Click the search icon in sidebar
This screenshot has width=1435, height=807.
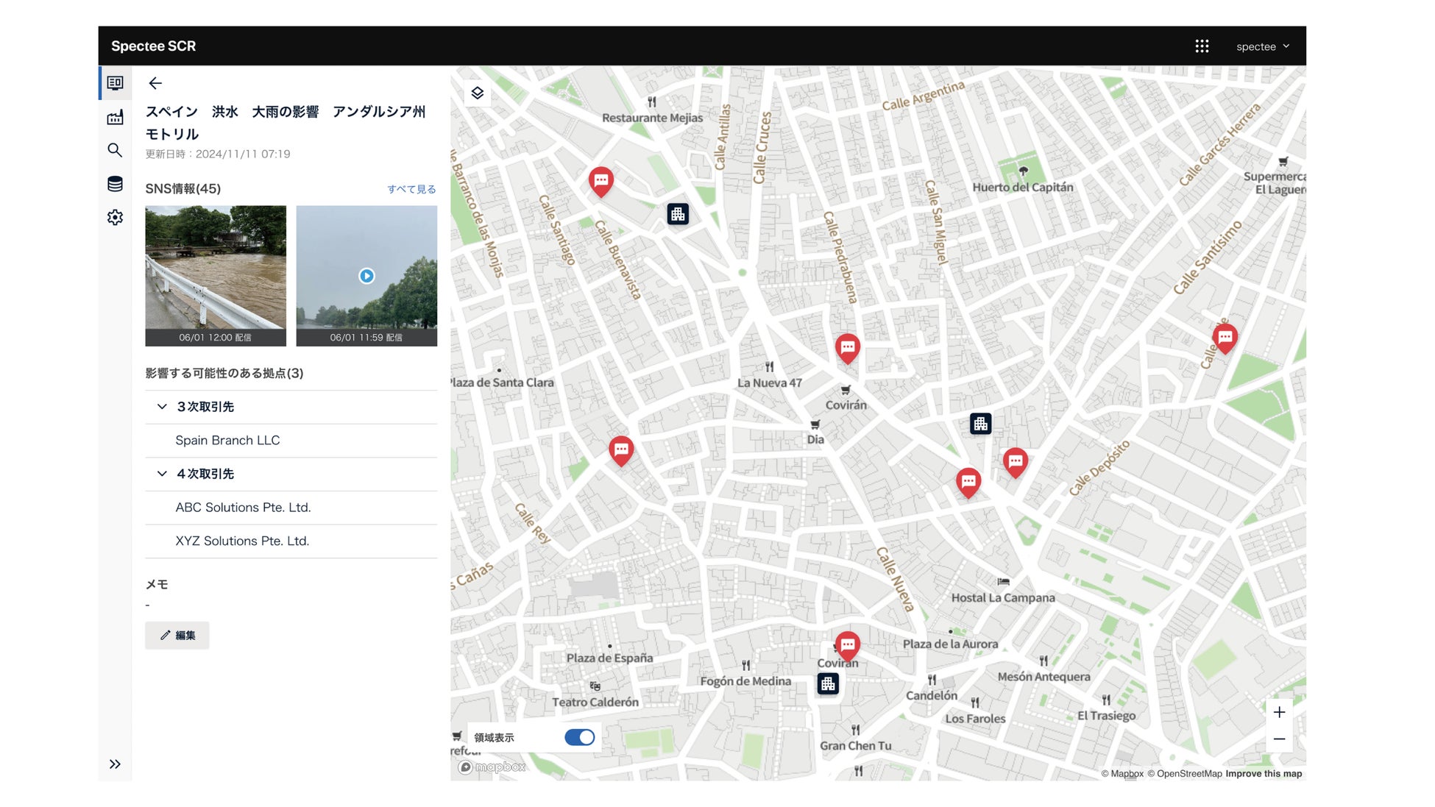115,150
